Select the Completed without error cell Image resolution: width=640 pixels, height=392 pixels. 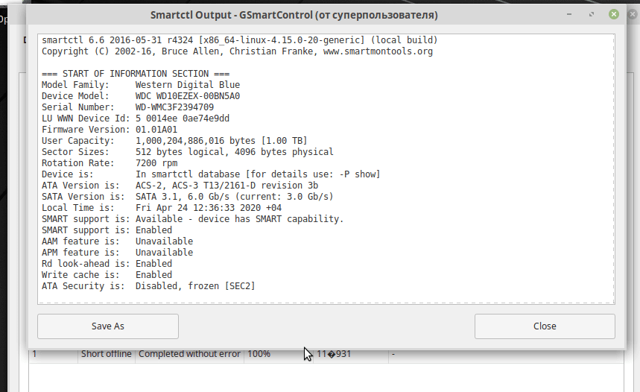click(x=189, y=354)
